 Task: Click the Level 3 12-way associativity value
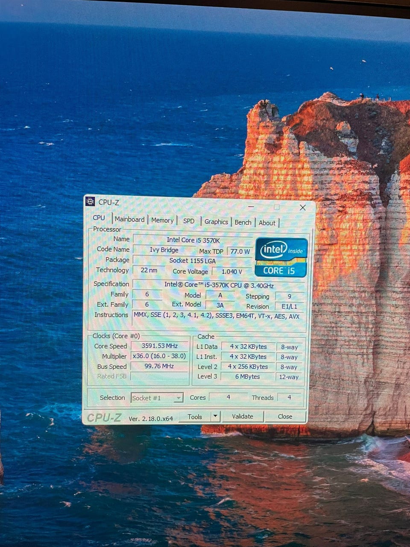pyautogui.click(x=289, y=377)
